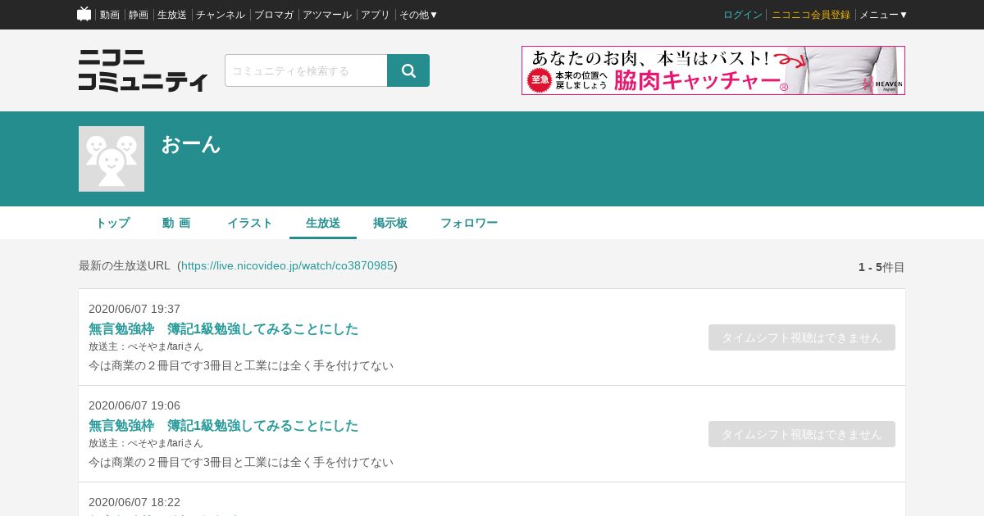Click the ログイン link
The image size is (984, 516).
tap(743, 15)
